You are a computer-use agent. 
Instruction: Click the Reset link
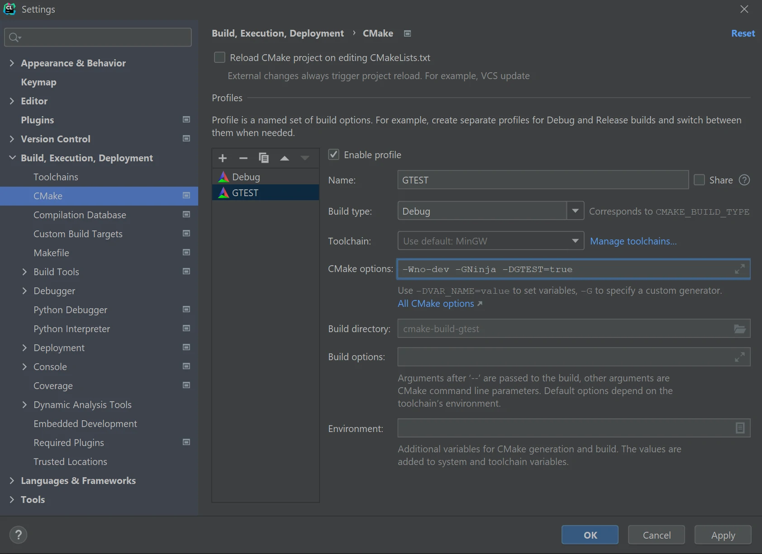click(743, 33)
